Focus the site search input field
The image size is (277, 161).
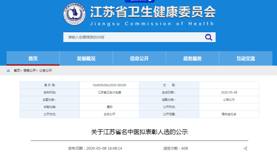[139, 37]
